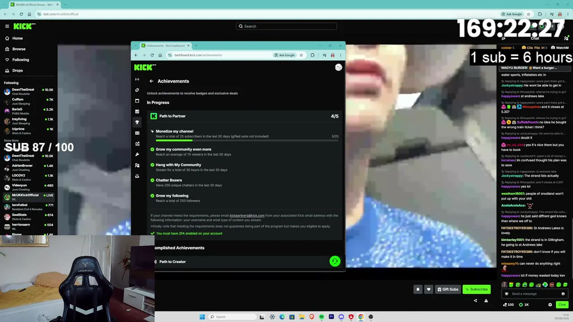Open Videoyun channel in sidebar
The height and width of the screenshot is (322, 573).
[x=29, y=187]
